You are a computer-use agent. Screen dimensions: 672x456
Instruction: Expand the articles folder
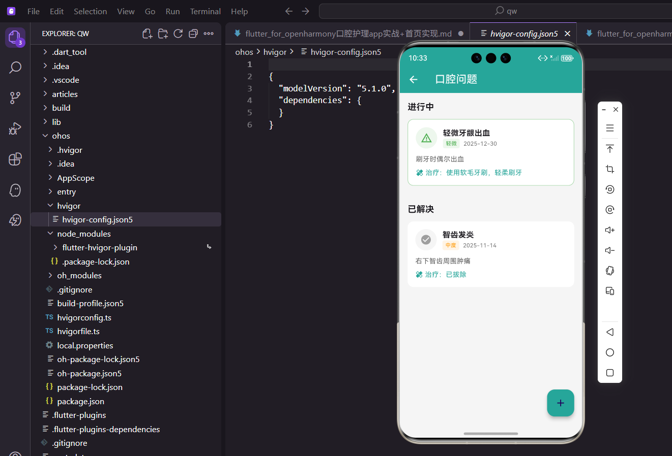126,94
